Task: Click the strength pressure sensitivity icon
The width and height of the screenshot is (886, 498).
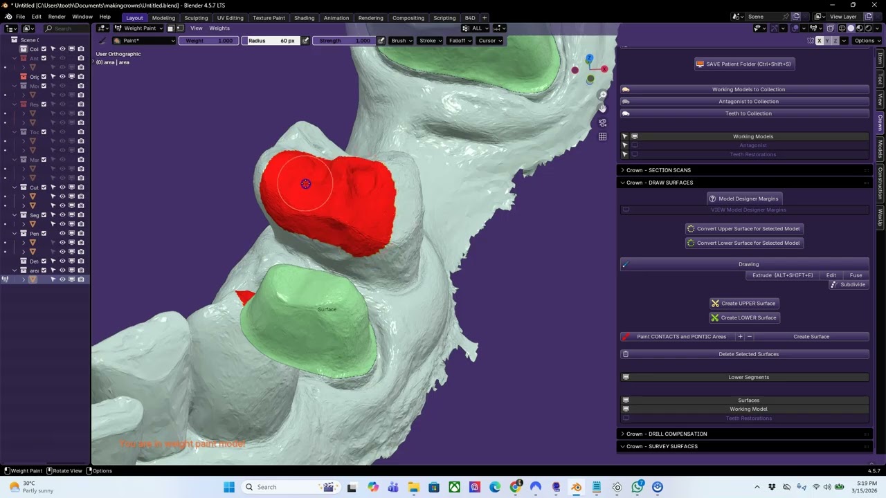Action: pyautogui.click(x=381, y=41)
